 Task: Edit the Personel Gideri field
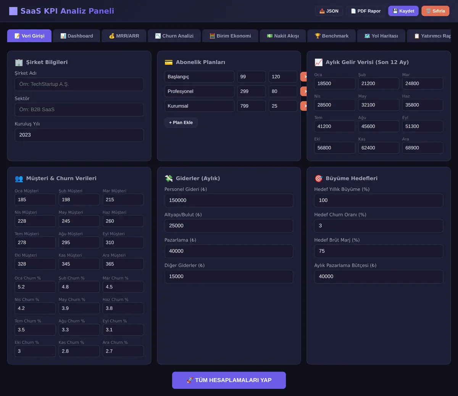pyautogui.click(x=229, y=200)
